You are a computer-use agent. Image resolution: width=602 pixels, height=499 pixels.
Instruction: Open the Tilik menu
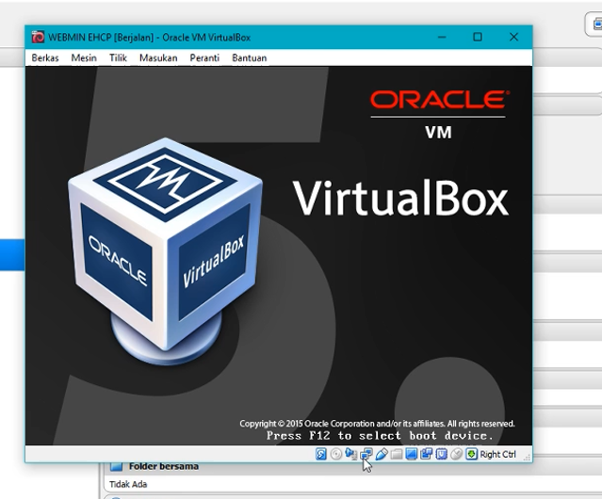point(118,57)
